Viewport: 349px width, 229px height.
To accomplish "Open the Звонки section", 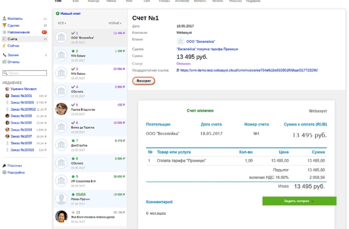I will point(13,55).
